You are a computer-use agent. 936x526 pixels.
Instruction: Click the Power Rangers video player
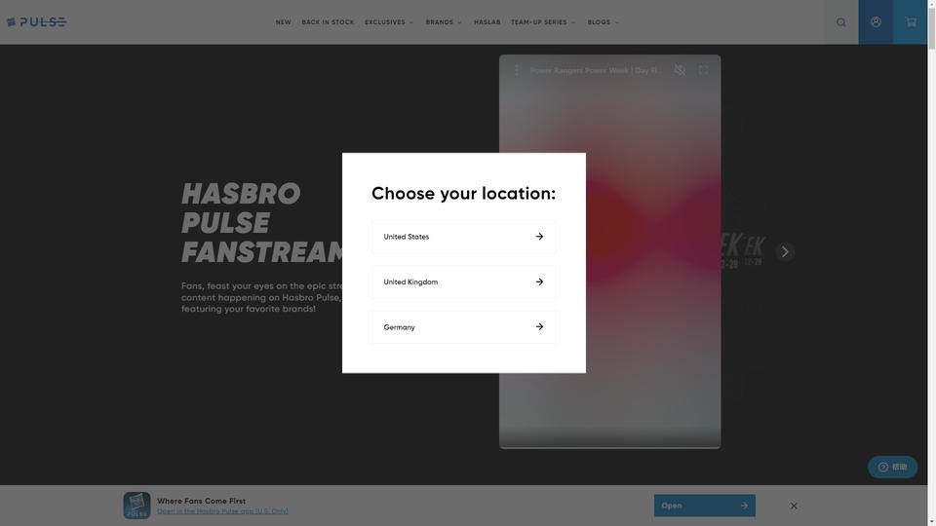click(x=609, y=251)
